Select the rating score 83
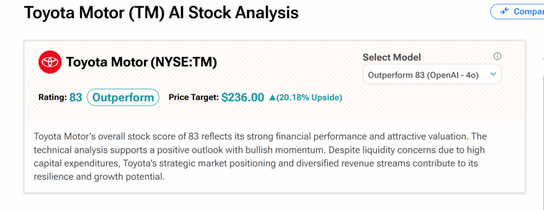544x210 pixels. 75,97
